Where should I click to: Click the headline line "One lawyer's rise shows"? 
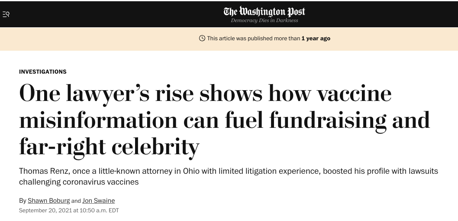(141, 94)
